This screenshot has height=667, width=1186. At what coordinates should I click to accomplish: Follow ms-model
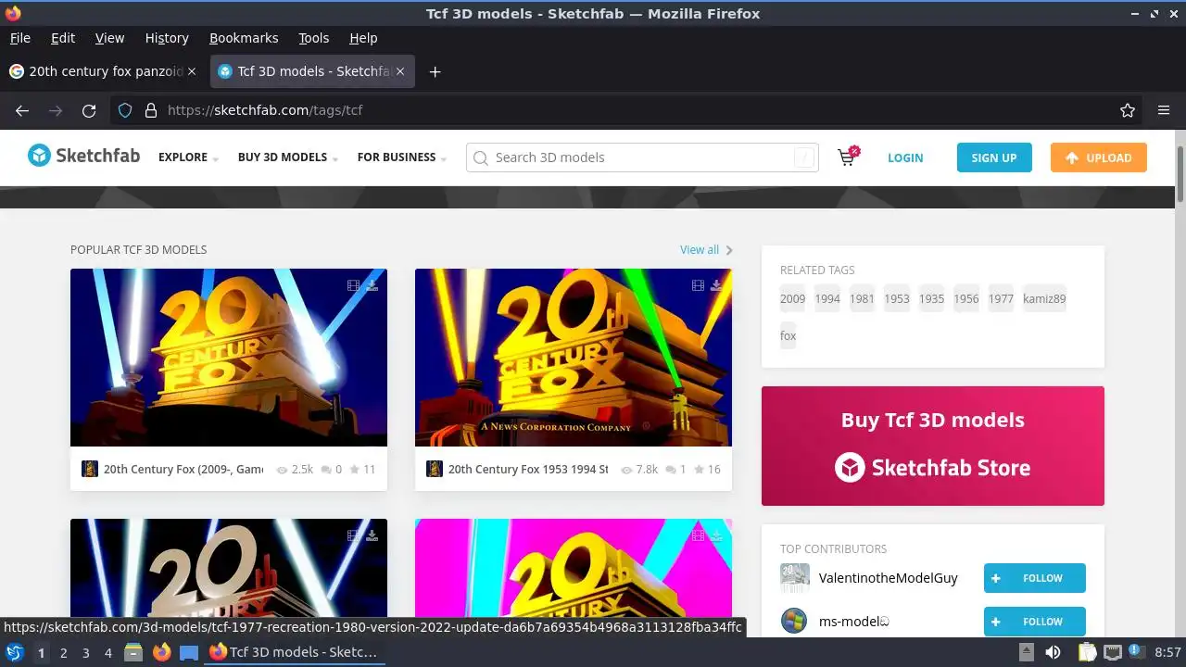(1035, 622)
